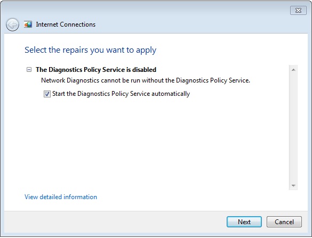Image resolution: width=312 pixels, height=238 pixels.
Task: Open View detailed information link
Action: (61, 197)
